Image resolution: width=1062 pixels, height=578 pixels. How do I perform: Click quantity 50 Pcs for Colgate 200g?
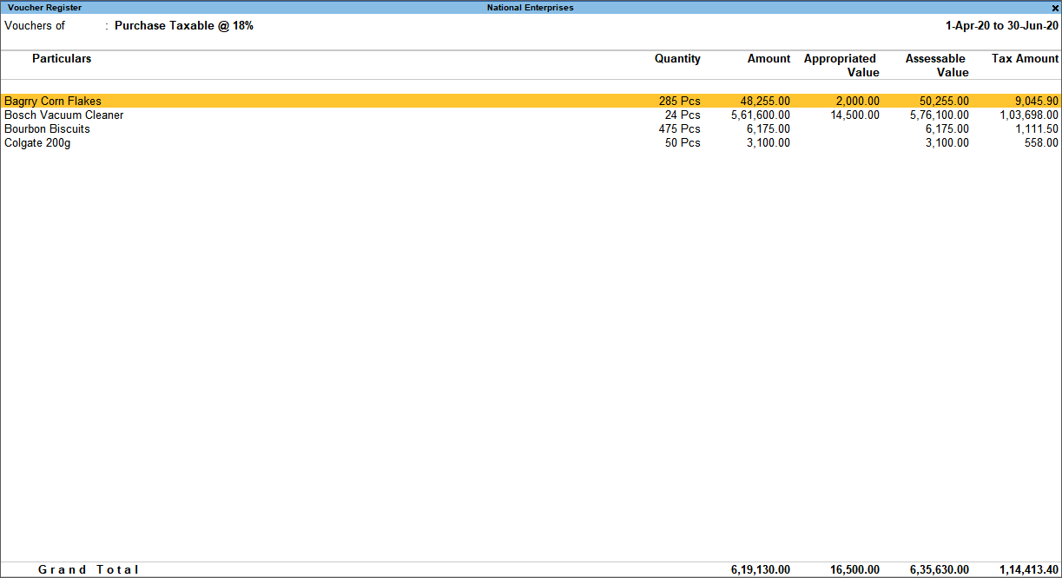click(683, 142)
